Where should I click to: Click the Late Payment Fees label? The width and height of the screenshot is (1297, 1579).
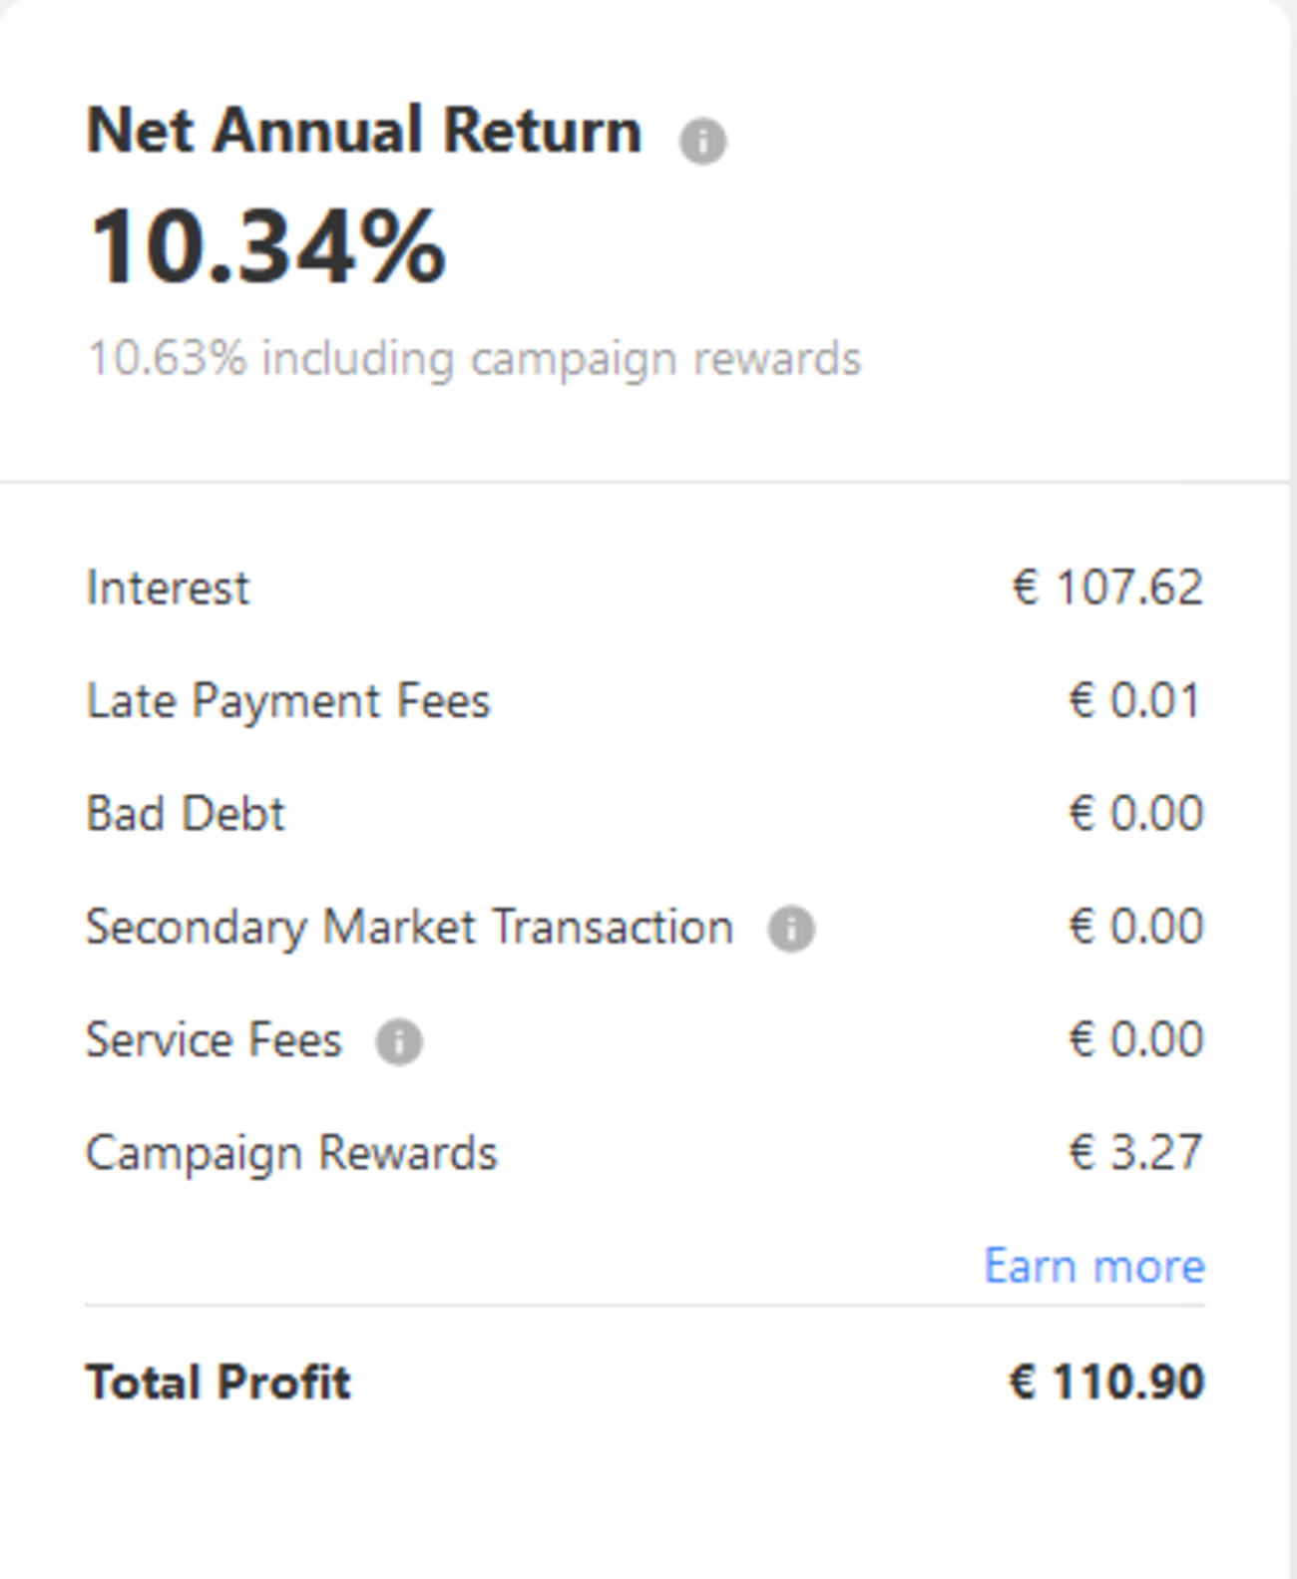288,700
